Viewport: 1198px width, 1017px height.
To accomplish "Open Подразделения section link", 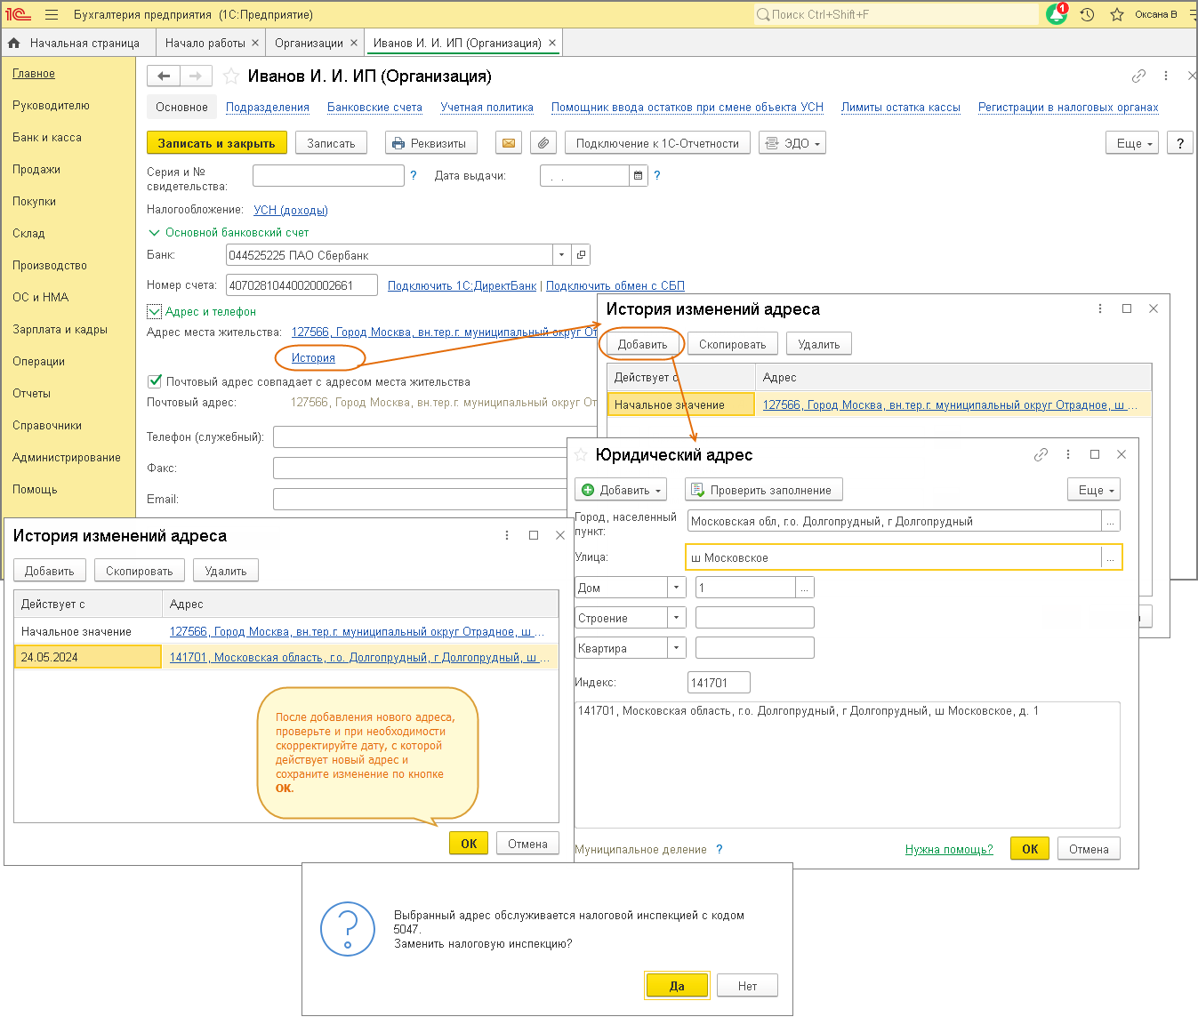I will click(268, 107).
